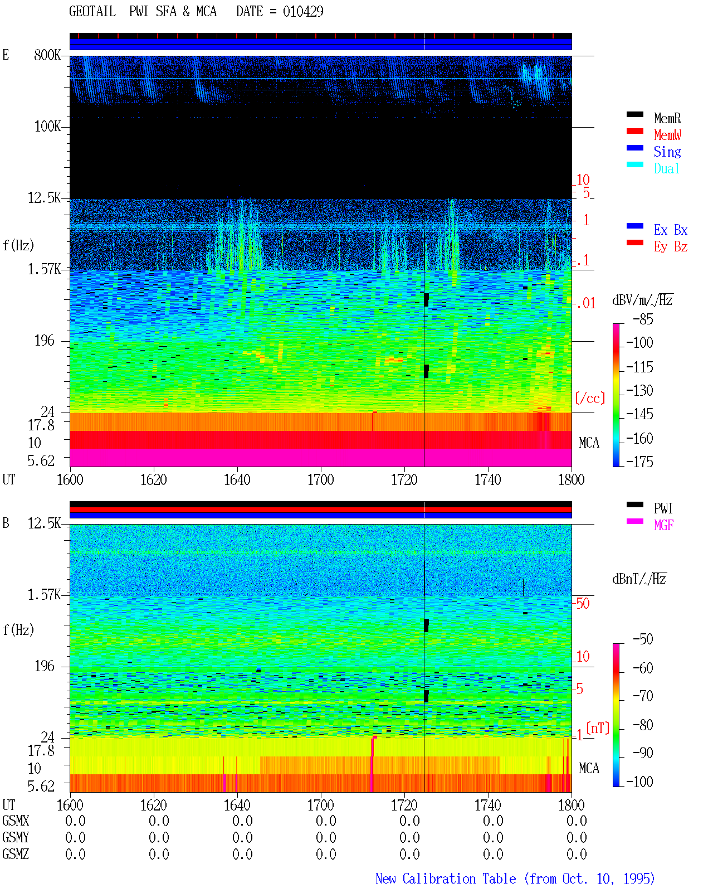The height and width of the screenshot is (888, 713).
Task: Click the magnetic field dBnT color scale bar
Action: (x=616, y=715)
